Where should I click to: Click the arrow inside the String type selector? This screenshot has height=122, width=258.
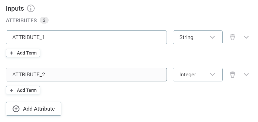point(212,37)
